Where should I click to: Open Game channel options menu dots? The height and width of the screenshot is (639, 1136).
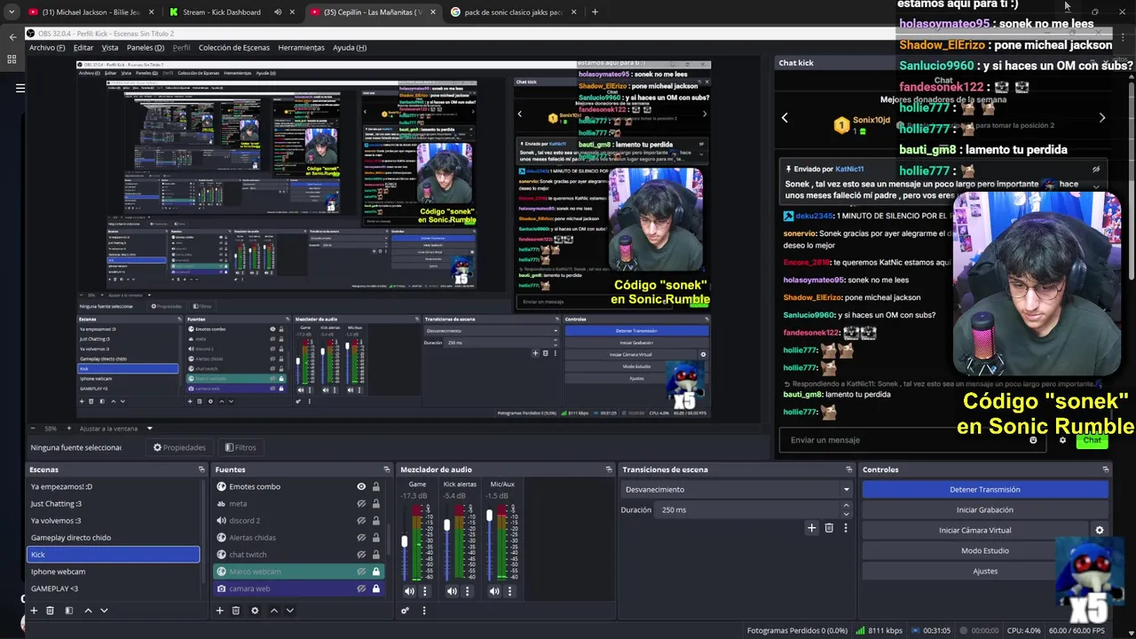pos(424,591)
